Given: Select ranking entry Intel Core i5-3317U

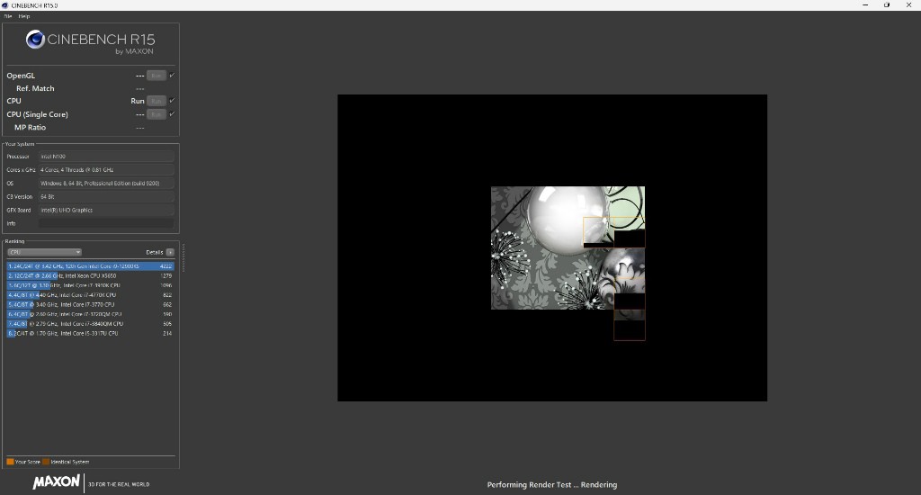Looking at the screenshot, I should pos(91,333).
